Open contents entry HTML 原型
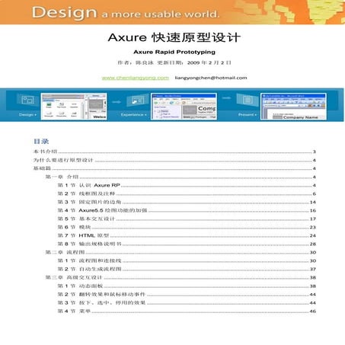The height and width of the screenshot is (345, 345). pyautogui.click(x=187, y=235)
